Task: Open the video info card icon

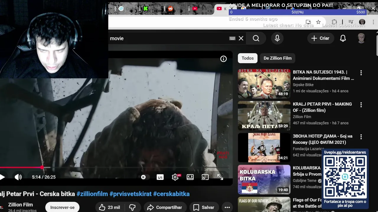Action: pyautogui.click(x=224, y=59)
